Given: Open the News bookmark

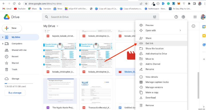Looking at the screenshot, I should pos(58,9).
